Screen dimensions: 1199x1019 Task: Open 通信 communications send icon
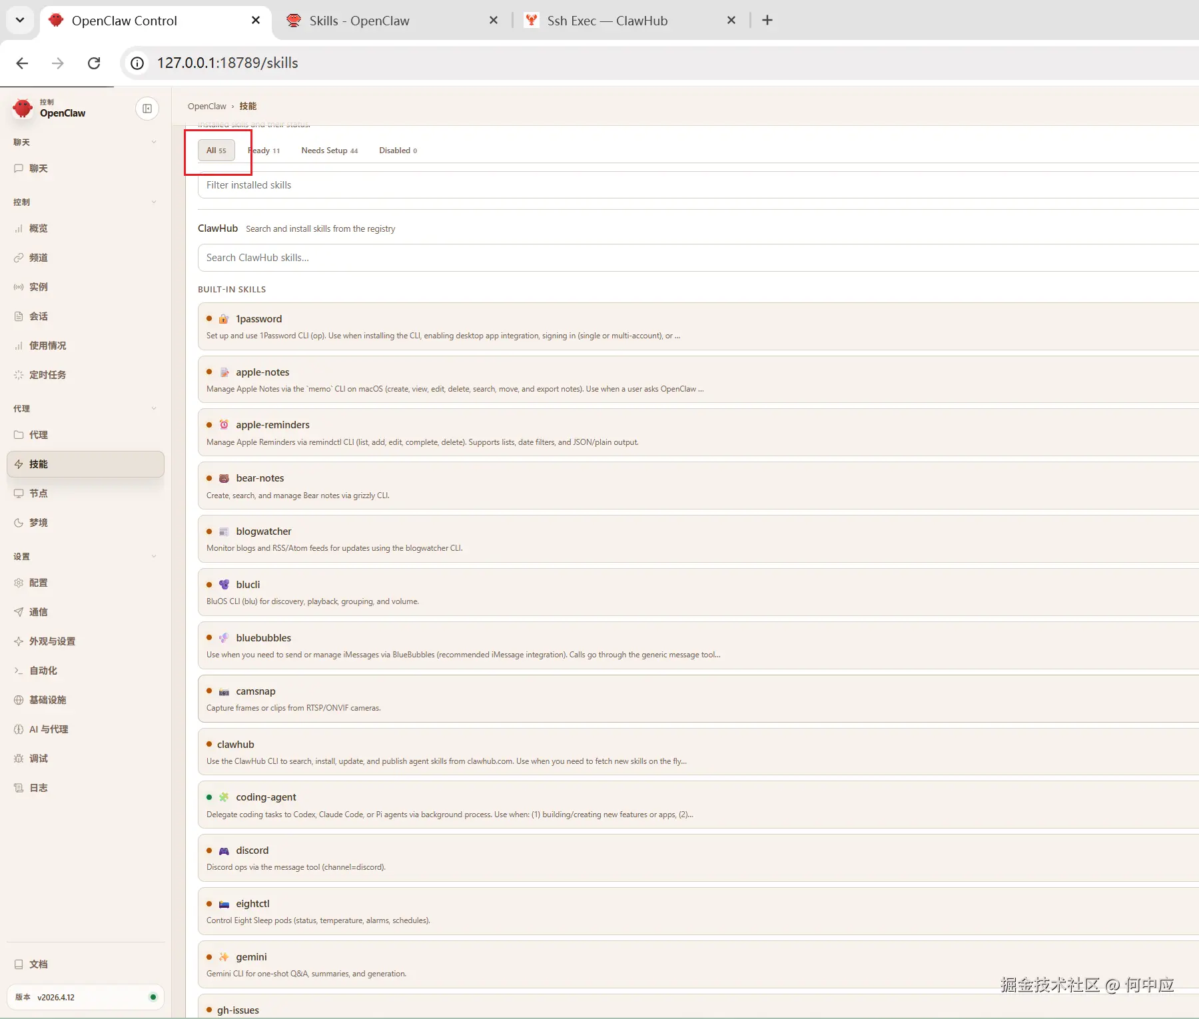point(19,612)
